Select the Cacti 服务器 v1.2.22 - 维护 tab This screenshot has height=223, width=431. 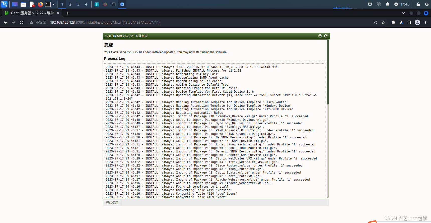click(x=32, y=13)
